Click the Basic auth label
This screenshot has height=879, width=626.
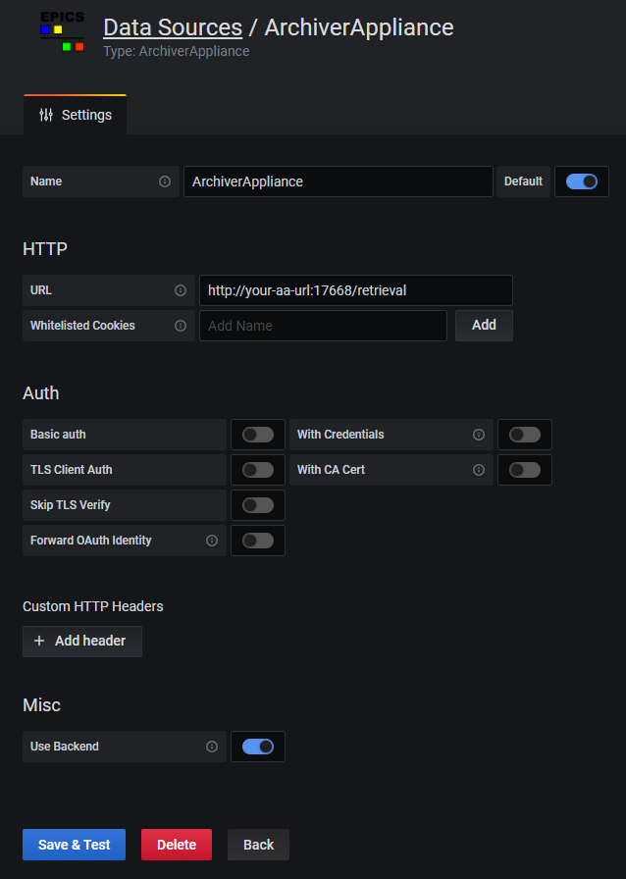click(58, 435)
